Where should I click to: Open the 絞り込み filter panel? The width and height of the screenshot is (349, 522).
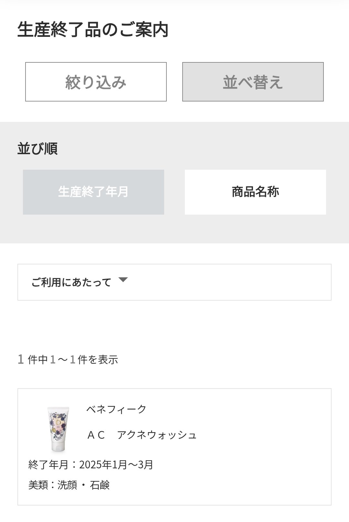pos(96,82)
